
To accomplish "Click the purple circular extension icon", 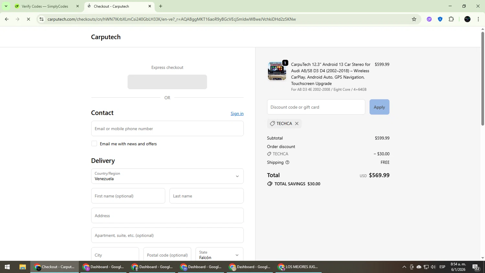I will pyautogui.click(x=429, y=19).
